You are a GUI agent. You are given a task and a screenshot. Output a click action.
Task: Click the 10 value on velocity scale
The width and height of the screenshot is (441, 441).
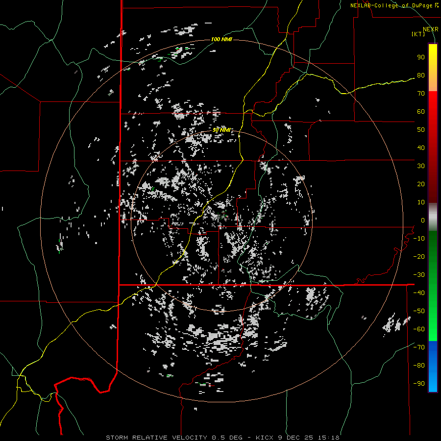(421, 202)
